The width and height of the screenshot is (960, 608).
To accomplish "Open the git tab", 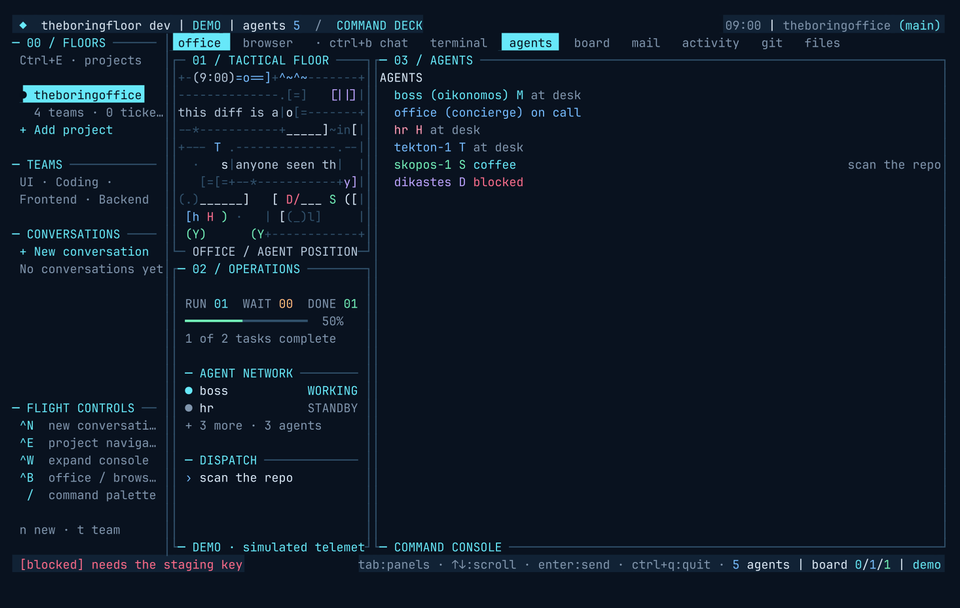I will 771,43.
